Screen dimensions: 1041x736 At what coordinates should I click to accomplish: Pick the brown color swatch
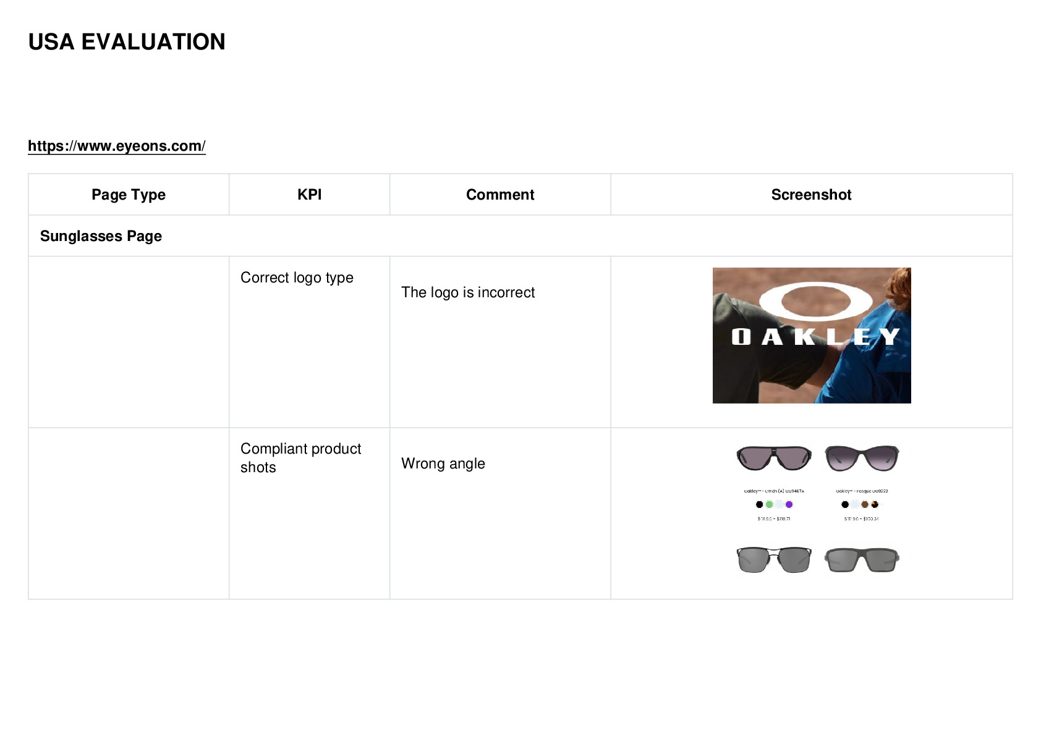tap(865, 504)
